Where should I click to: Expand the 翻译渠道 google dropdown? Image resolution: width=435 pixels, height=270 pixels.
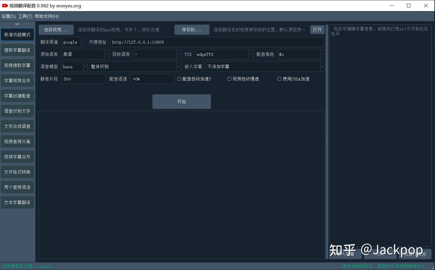(x=73, y=42)
